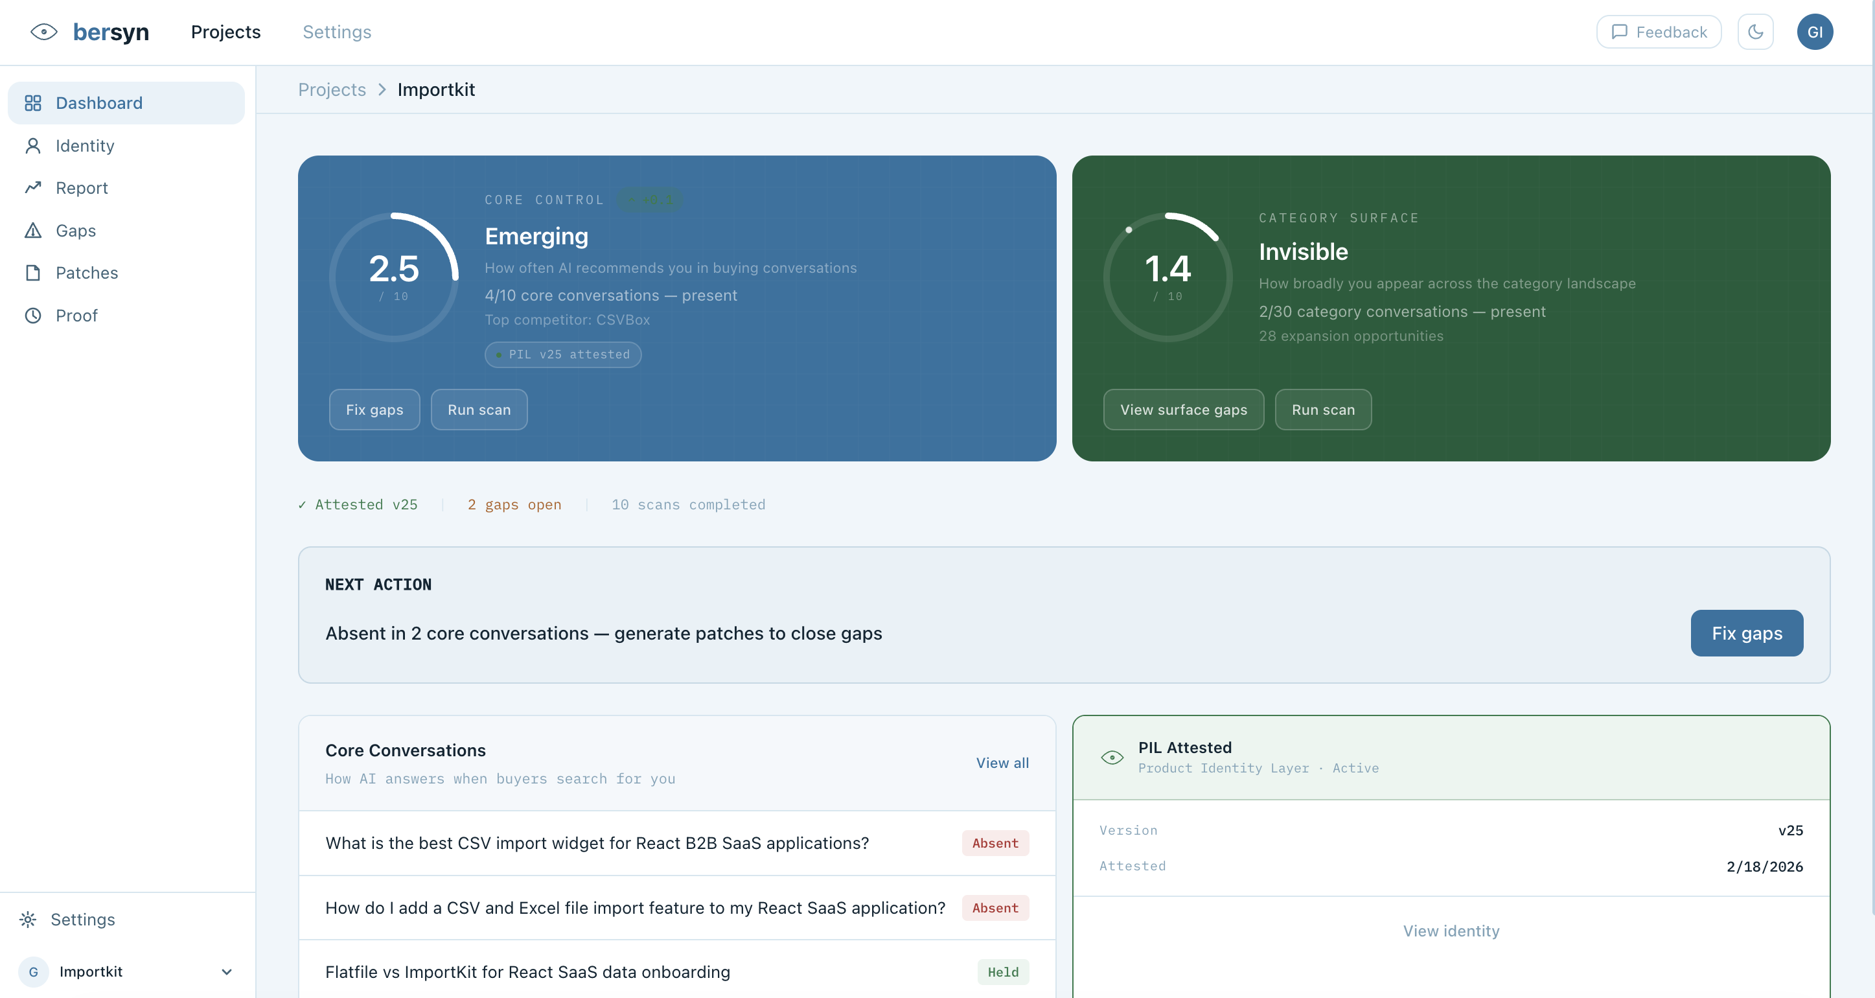
Task: Select the Gaps warning triangle icon
Action: tap(33, 231)
